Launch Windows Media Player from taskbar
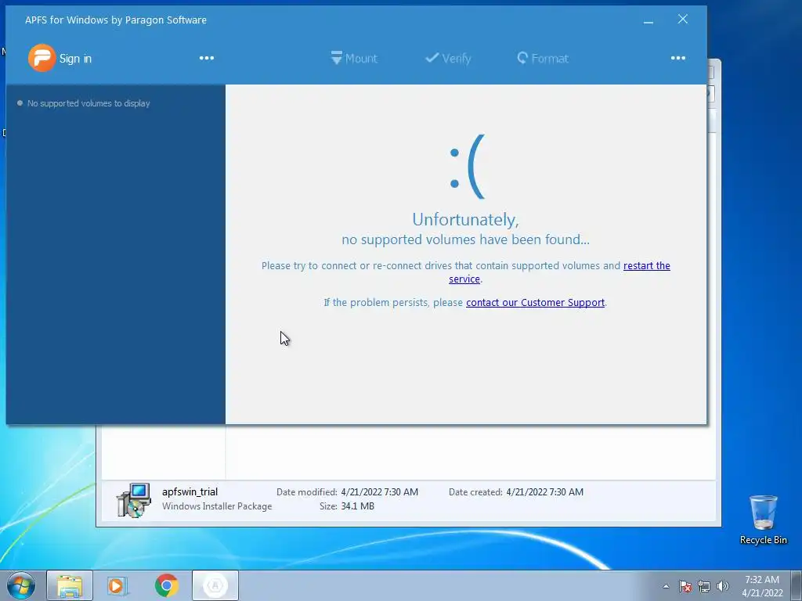802x601 pixels. point(117,585)
